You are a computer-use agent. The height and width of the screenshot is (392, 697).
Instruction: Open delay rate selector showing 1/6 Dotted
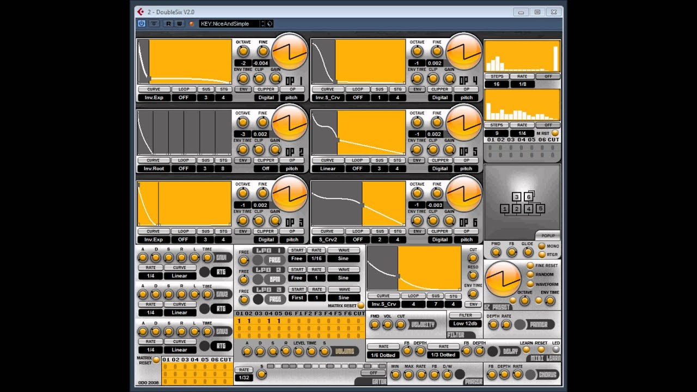[384, 355]
